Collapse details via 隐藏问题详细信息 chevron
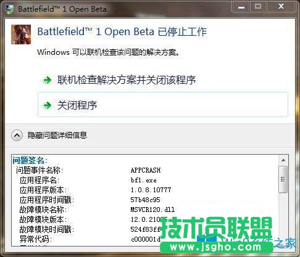This screenshot has width=300, height=257. [x=17, y=136]
